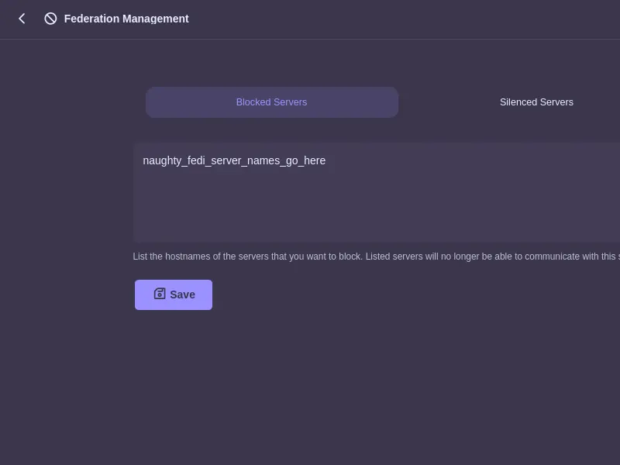Click the circle-slash federation icon

pos(50,19)
